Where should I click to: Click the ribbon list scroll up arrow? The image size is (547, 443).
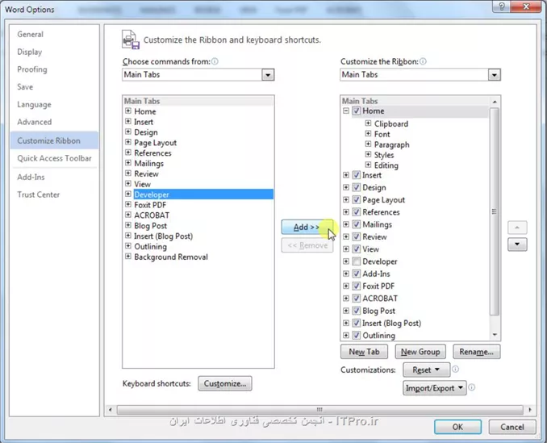tap(495, 102)
